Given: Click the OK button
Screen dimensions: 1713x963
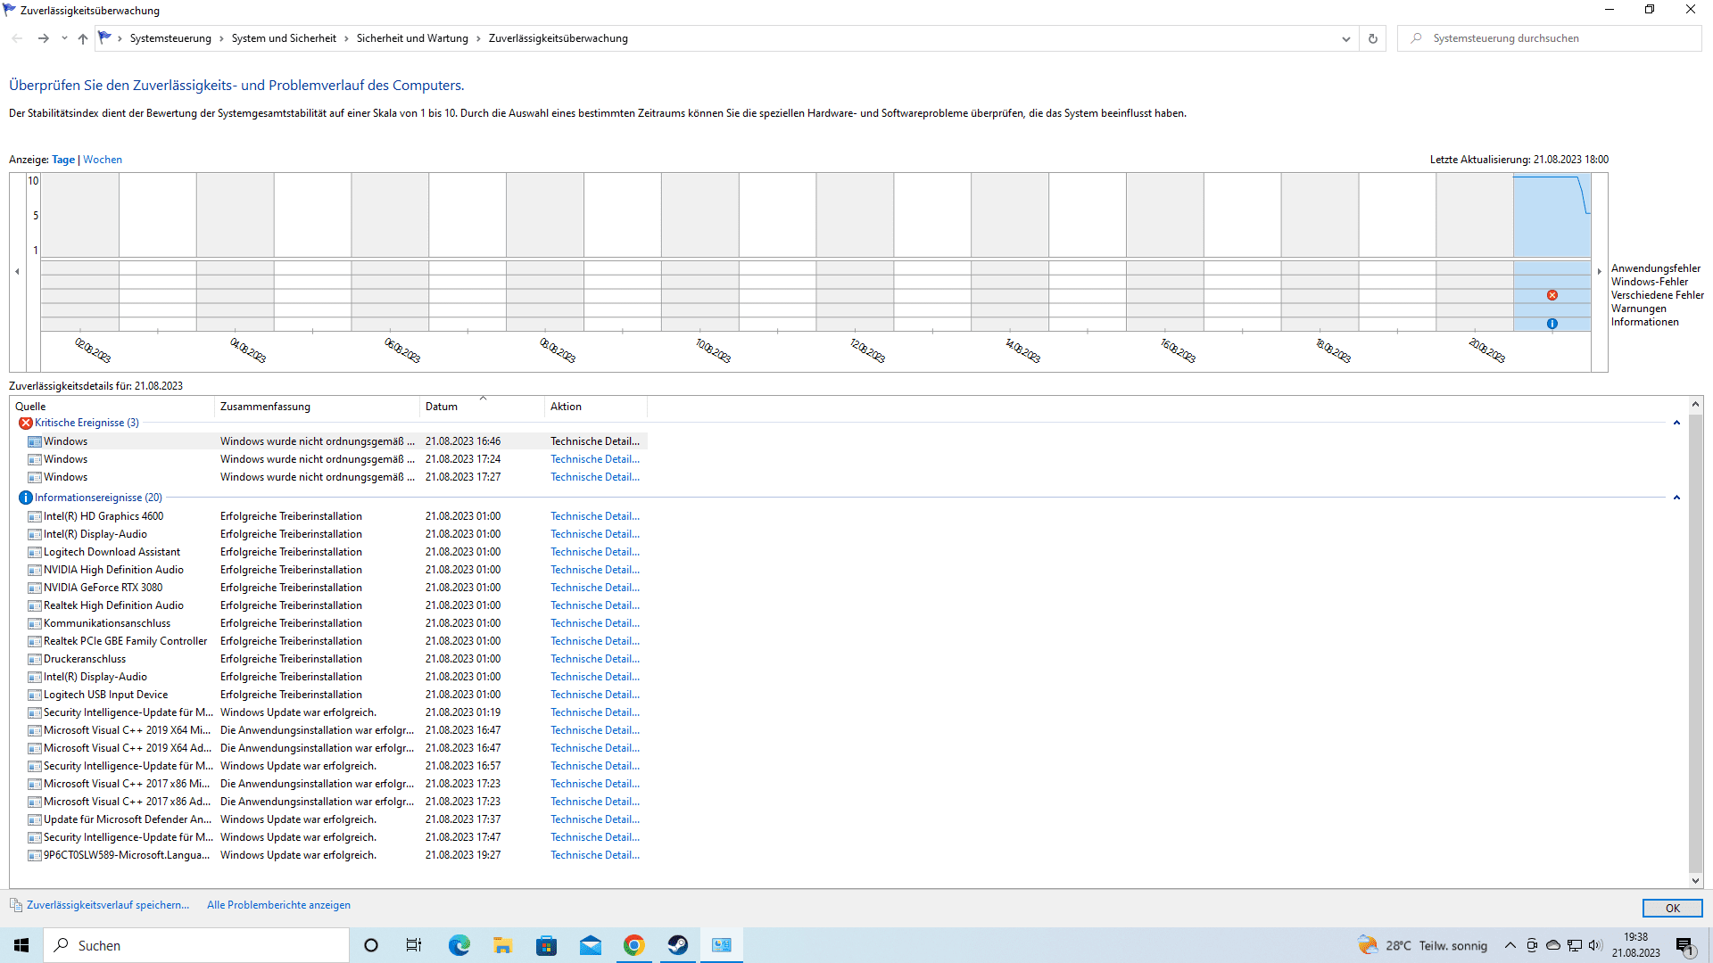Looking at the screenshot, I should pos(1672,908).
